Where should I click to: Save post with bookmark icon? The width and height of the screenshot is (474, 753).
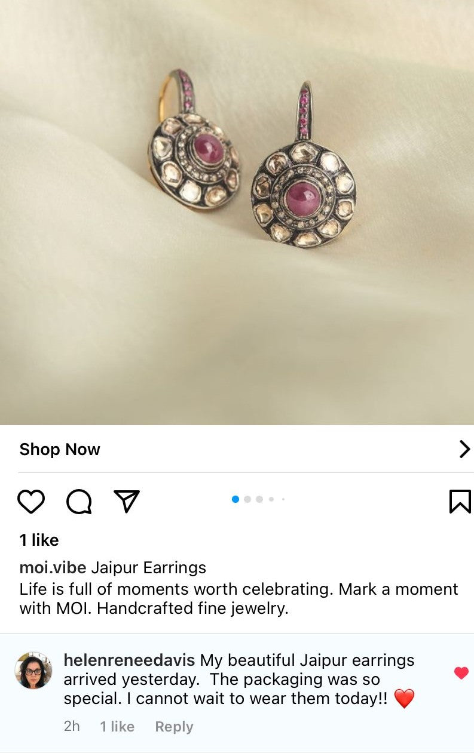point(460,502)
